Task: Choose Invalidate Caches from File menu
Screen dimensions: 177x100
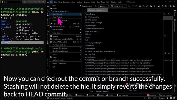Action: 66,45
